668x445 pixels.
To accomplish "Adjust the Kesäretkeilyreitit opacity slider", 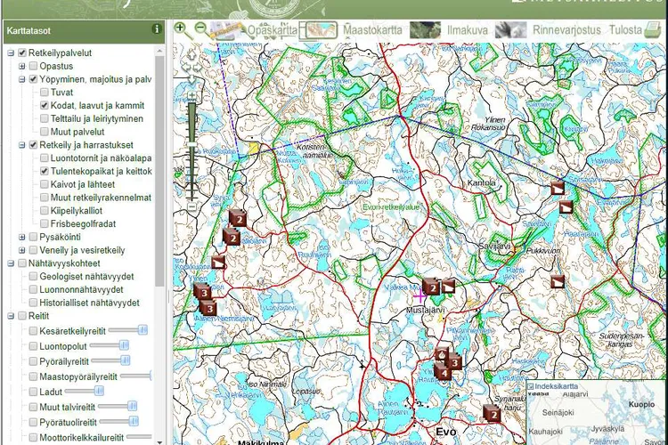I will [140, 330].
